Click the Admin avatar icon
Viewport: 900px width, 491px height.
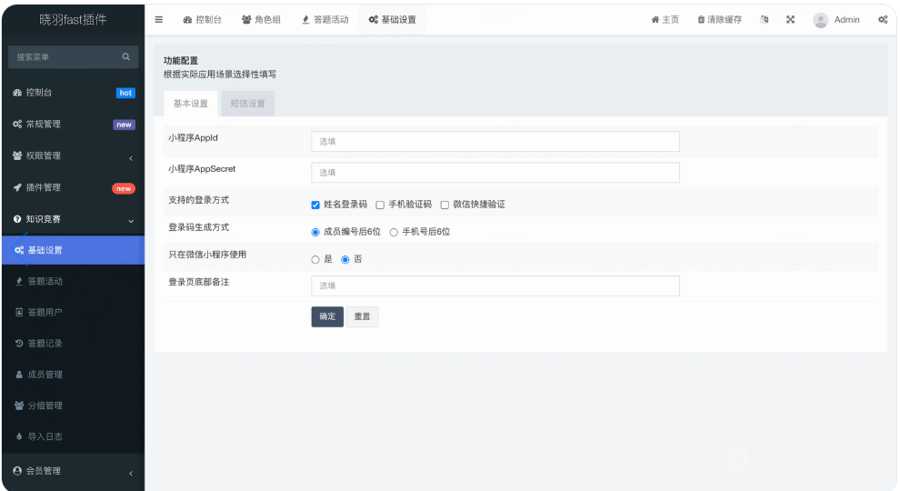click(821, 20)
